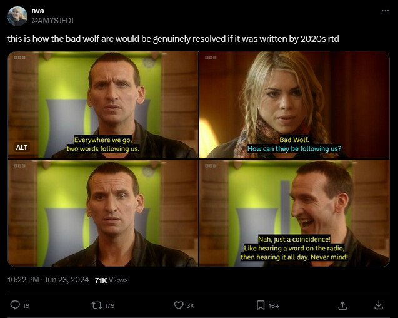Like the tweet with the heart icon
The height and width of the screenshot is (318, 398).
pos(179,305)
